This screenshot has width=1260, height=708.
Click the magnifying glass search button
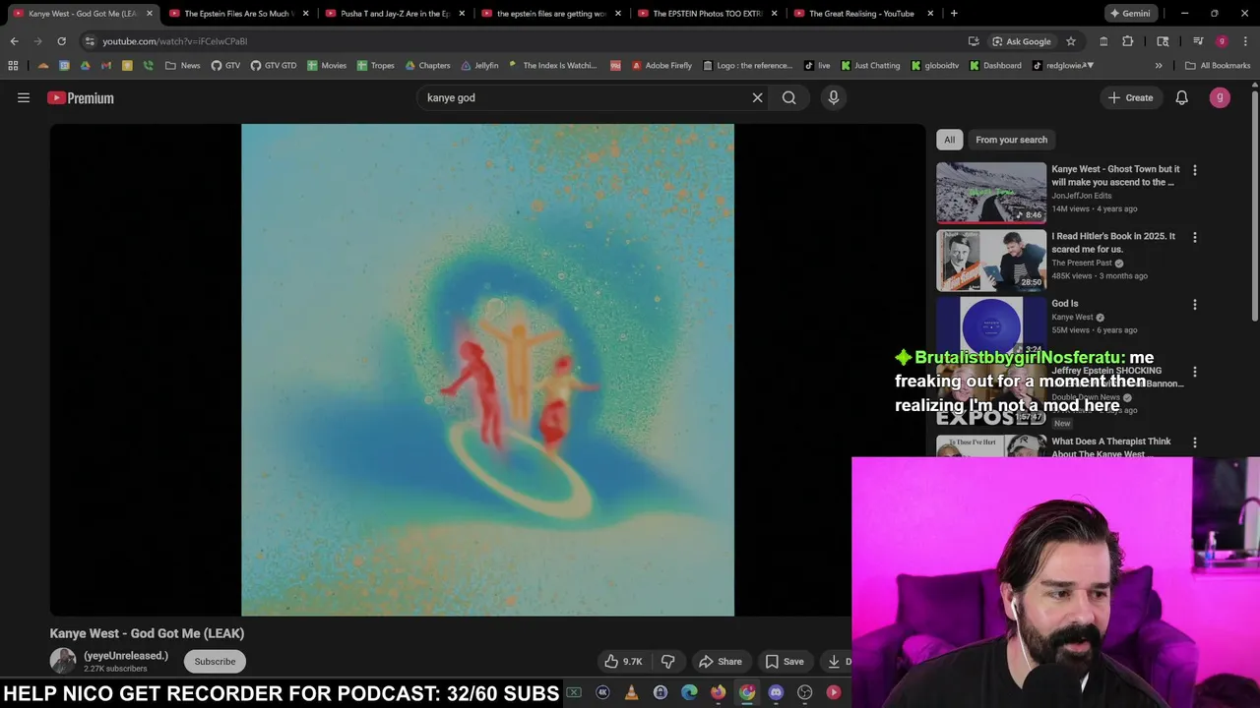coord(788,97)
